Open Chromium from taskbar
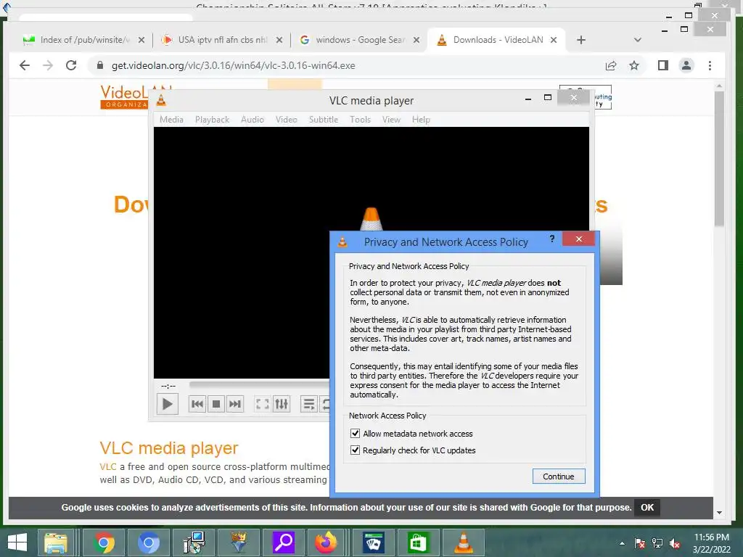The image size is (743, 557). click(x=148, y=542)
